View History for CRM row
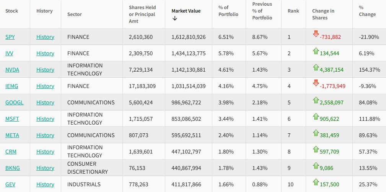The width and height of the screenshot is (386, 192). click(45, 152)
